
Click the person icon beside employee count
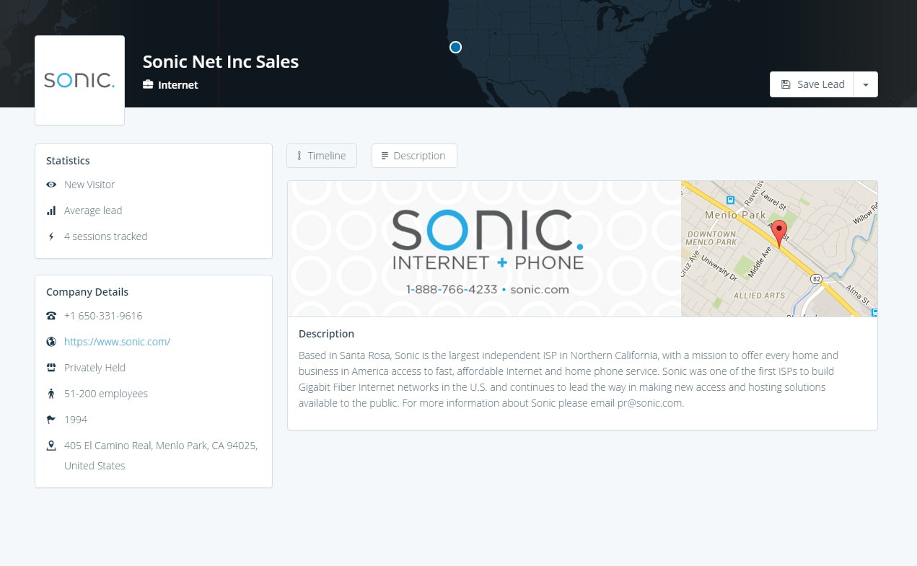(x=51, y=393)
